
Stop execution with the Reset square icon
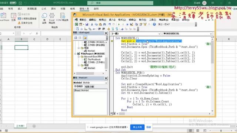pos(127,24)
